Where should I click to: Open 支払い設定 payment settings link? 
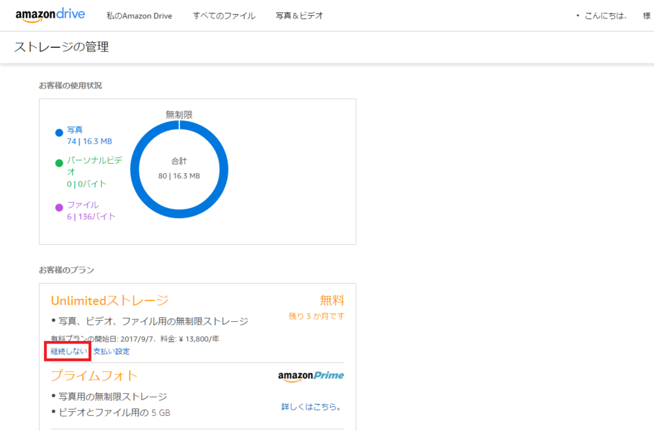(111, 351)
